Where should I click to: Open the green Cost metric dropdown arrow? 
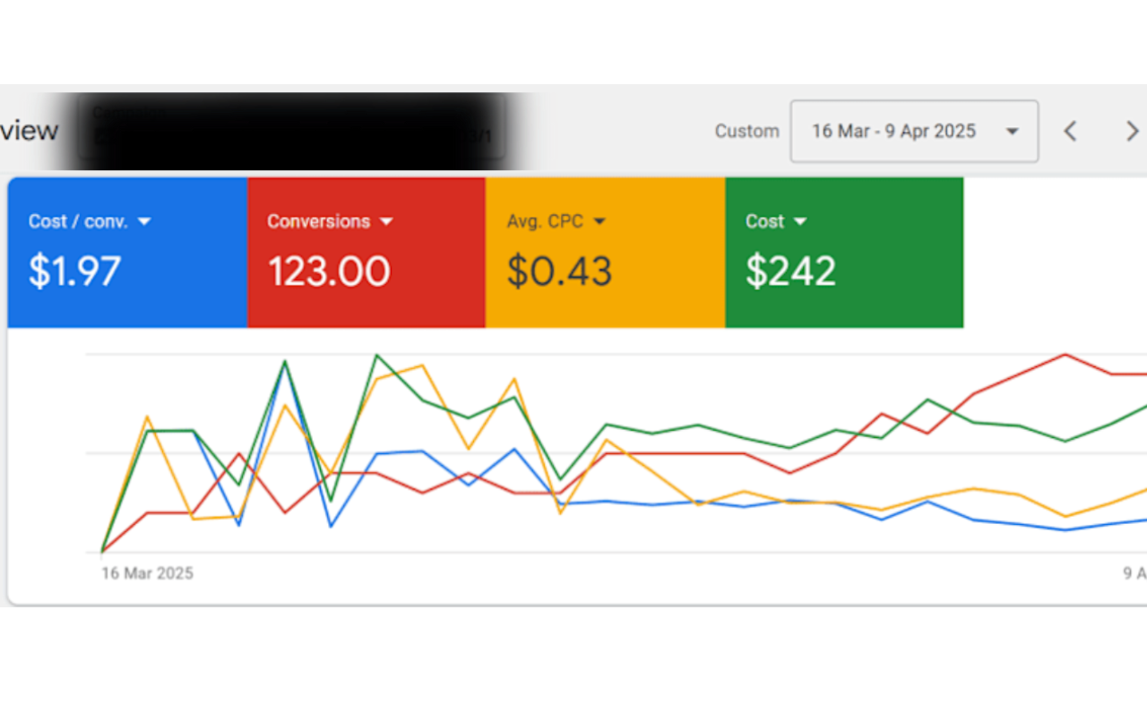800,221
